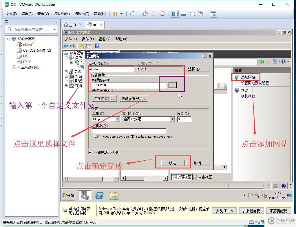The height and width of the screenshot is (227, 296).
Task: Open the 文件(F) menu in VMware
Action: tap(11, 14)
